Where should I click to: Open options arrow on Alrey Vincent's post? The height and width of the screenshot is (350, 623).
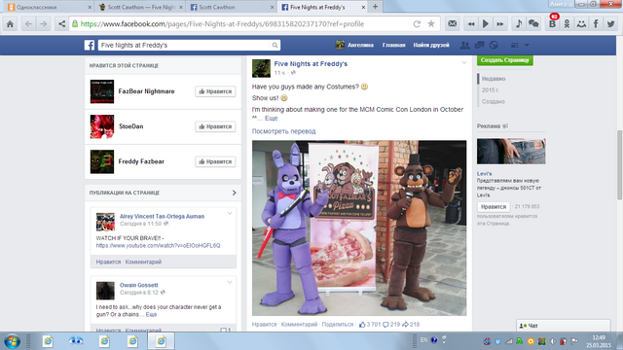pyautogui.click(x=230, y=214)
